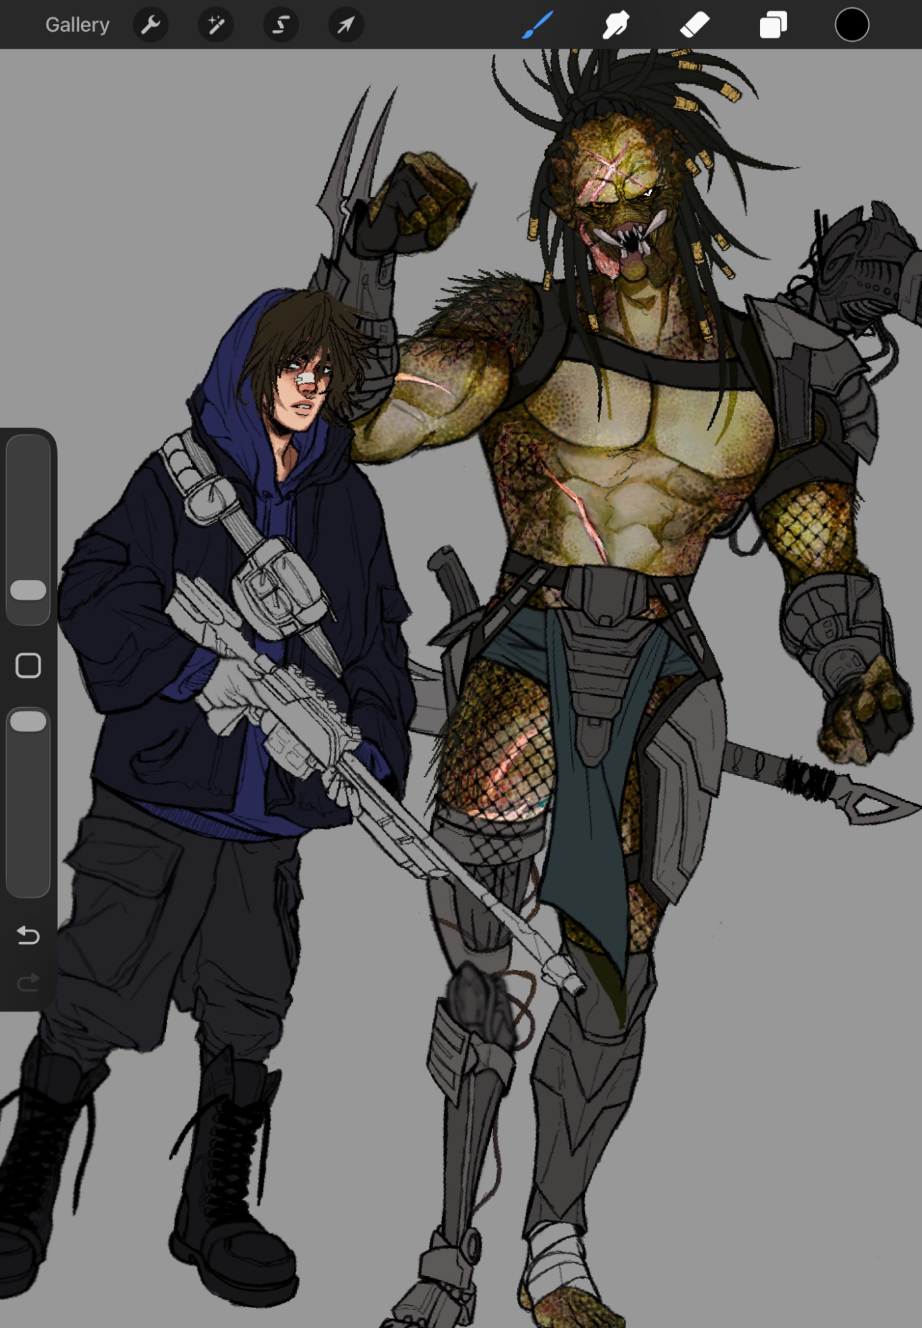
Task: Select the Brush tool
Action: [537, 25]
